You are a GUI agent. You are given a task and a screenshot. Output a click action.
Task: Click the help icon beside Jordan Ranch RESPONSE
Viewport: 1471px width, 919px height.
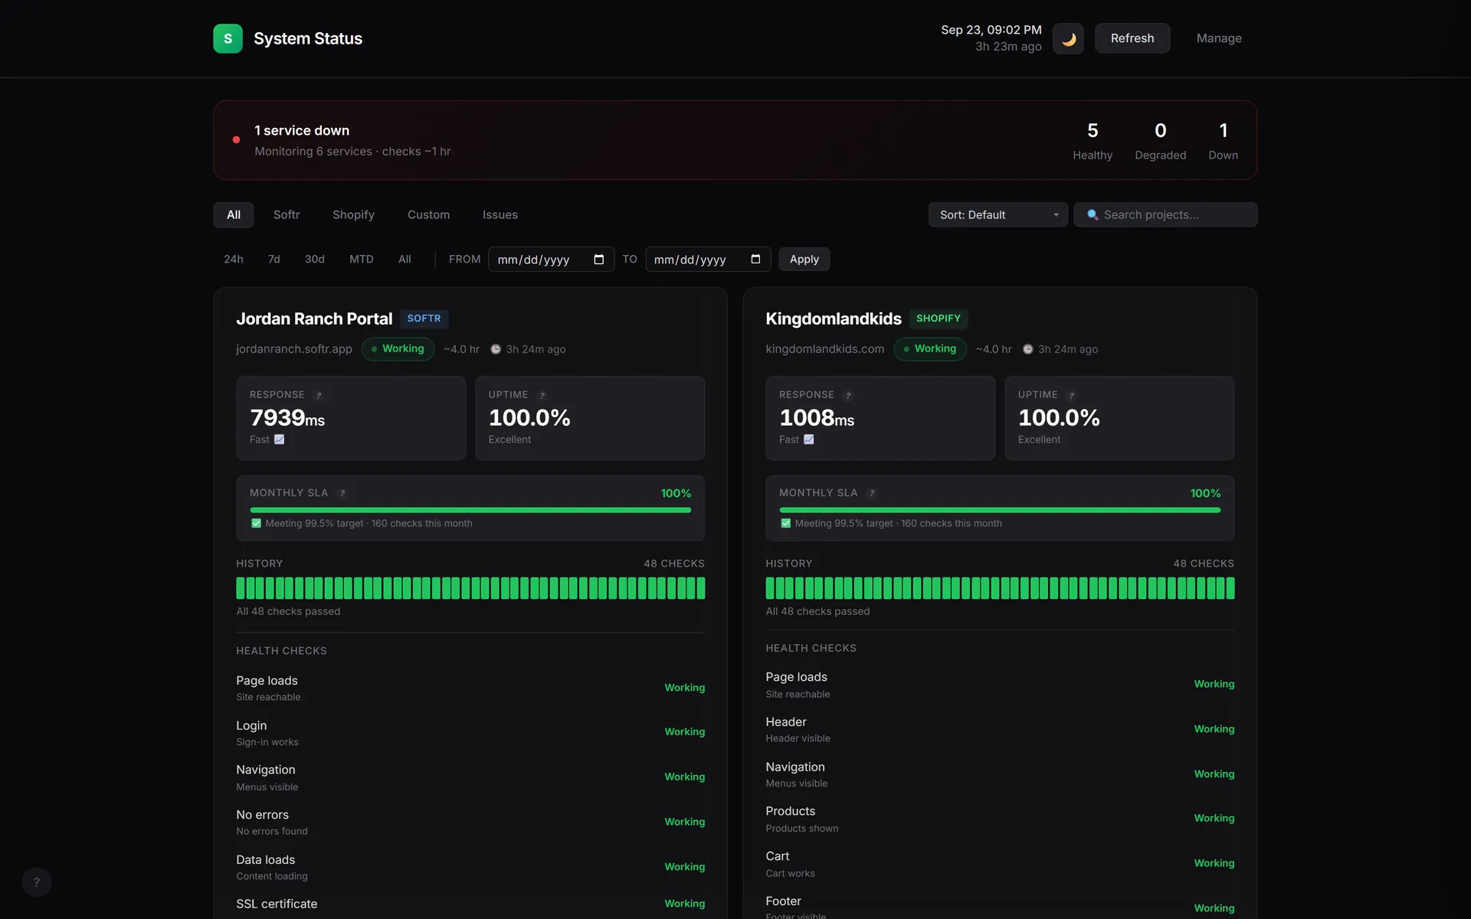tap(319, 395)
